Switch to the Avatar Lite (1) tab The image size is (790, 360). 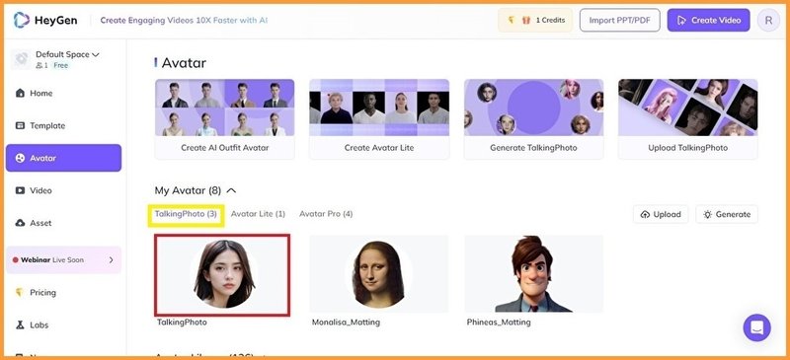coord(258,214)
